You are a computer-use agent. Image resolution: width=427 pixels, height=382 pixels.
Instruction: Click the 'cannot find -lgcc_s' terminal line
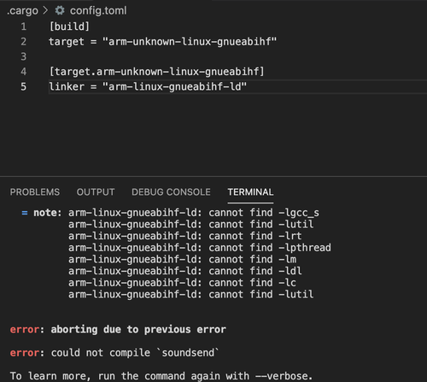(x=194, y=213)
